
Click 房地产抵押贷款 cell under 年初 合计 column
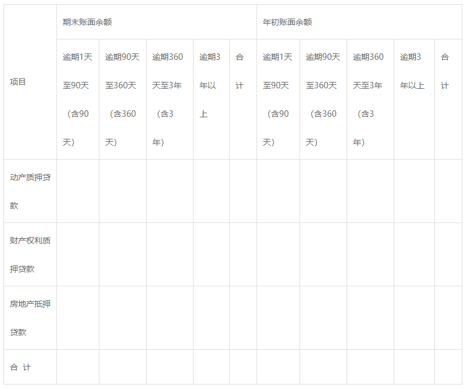[x=447, y=318]
